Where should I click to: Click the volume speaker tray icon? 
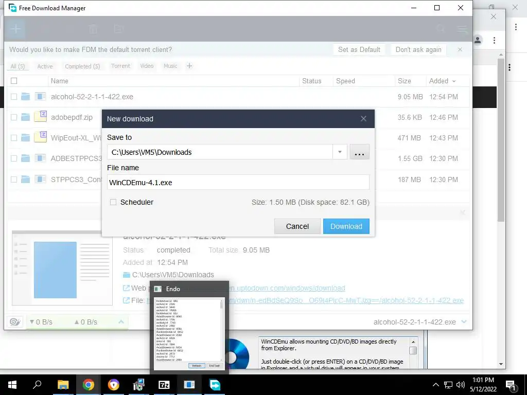point(461,385)
